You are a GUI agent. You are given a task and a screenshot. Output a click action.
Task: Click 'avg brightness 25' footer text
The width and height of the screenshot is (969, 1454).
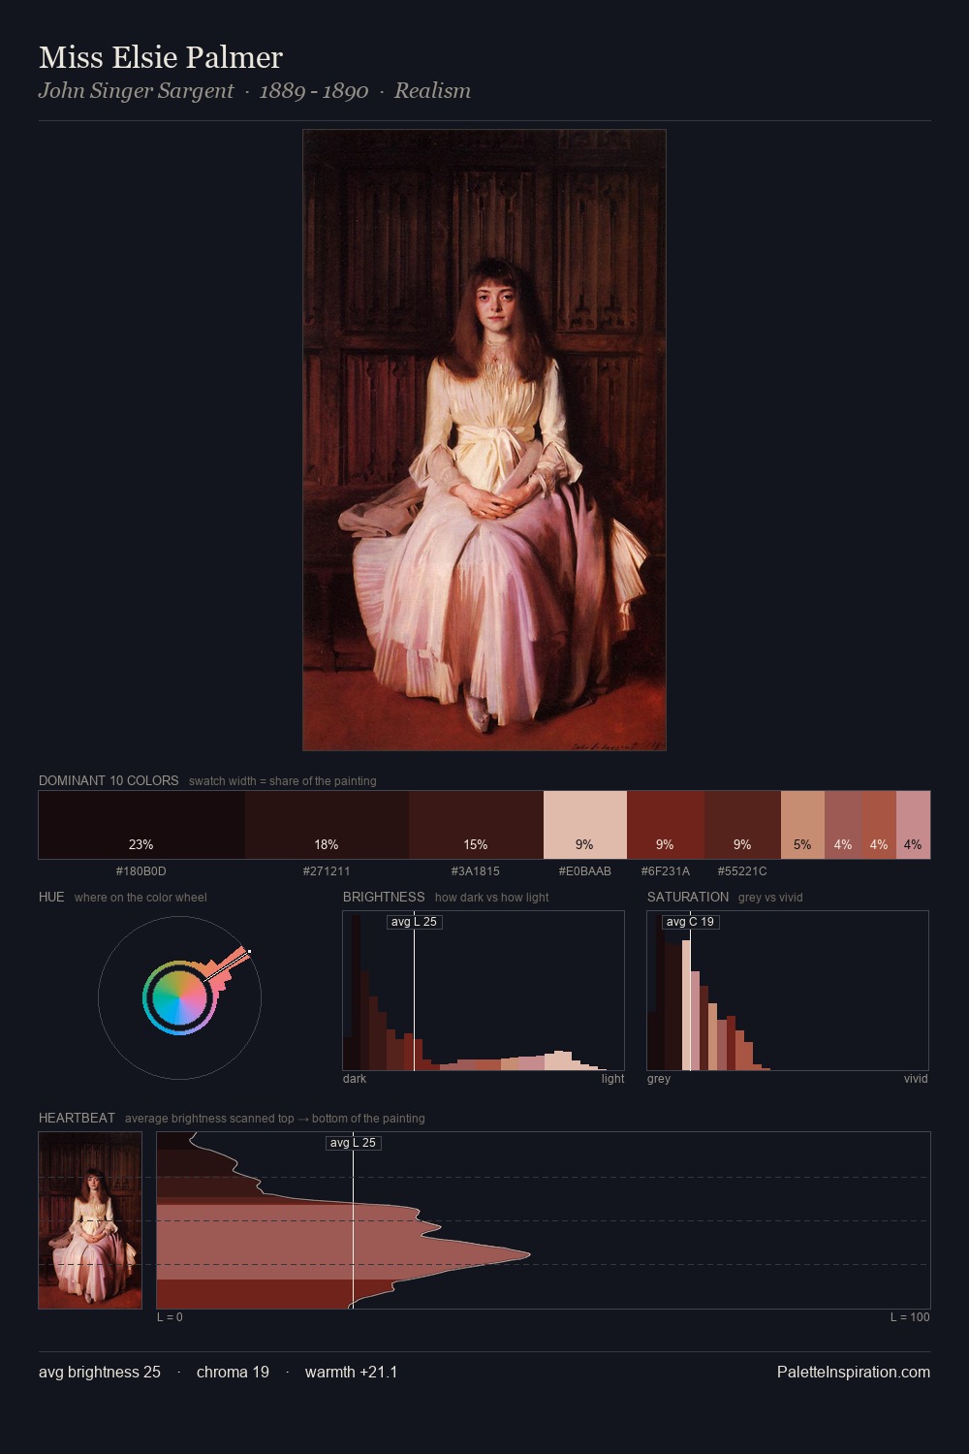(100, 1372)
